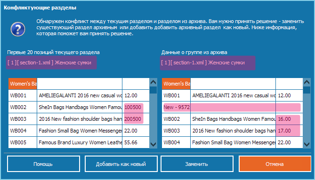Image resolution: width=315 pixels, height=180 pixels.
Task: Click the blue question mark icon
Action: click(x=18, y=29)
